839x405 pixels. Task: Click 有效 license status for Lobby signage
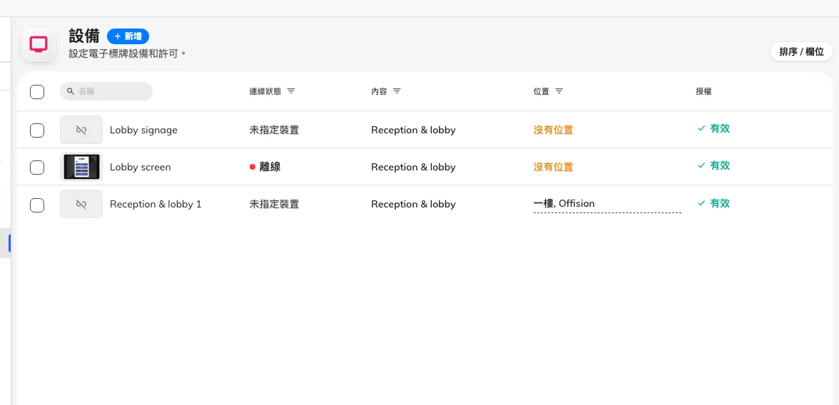click(713, 128)
